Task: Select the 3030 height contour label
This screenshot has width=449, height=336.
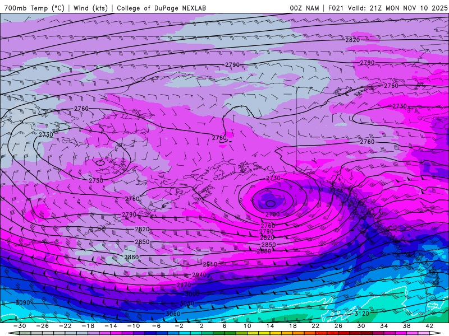Action: point(187,303)
